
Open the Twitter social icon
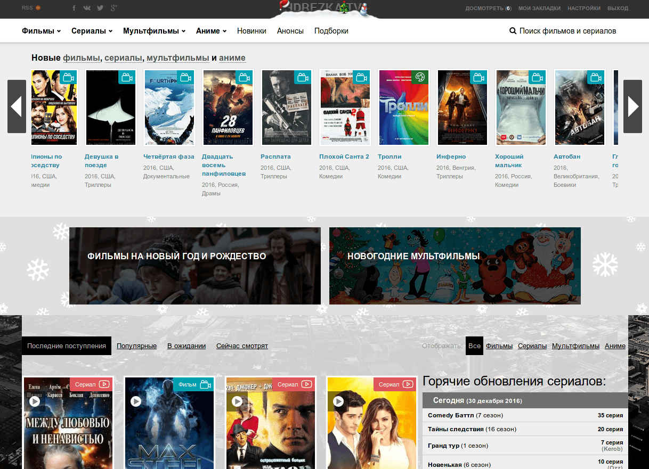click(100, 8)
